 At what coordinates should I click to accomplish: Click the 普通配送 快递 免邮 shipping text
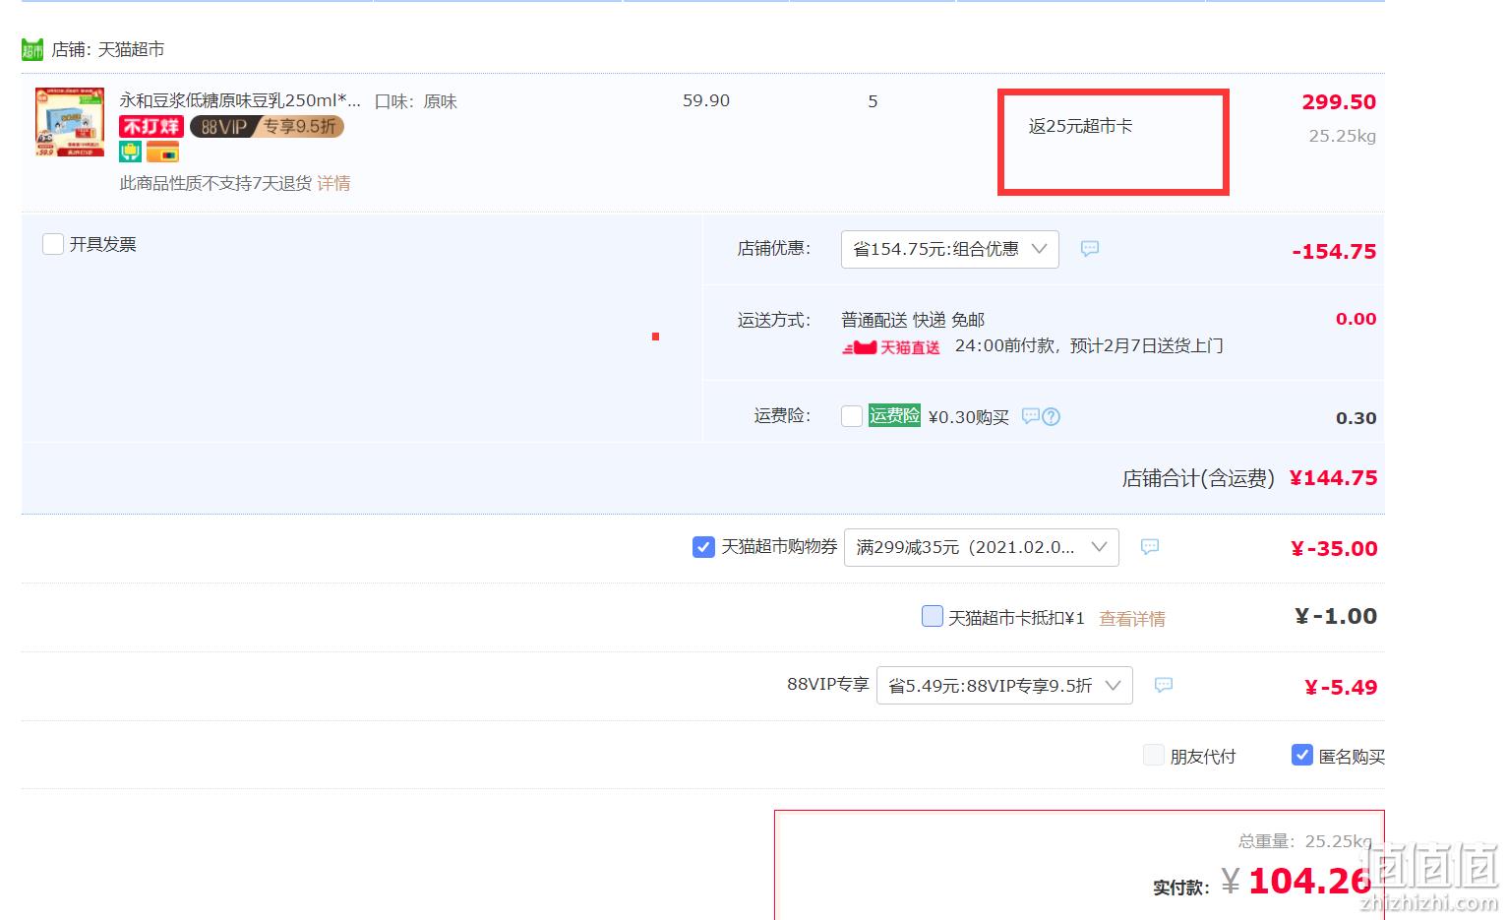tap(913, 320)
